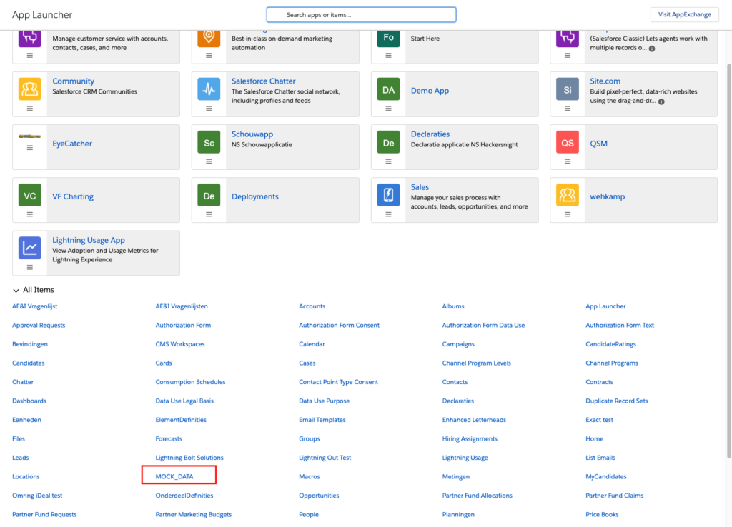Screen dimensions: 732x527
Task: Launch the EyeCatcher title link
Action: (72, 144)
